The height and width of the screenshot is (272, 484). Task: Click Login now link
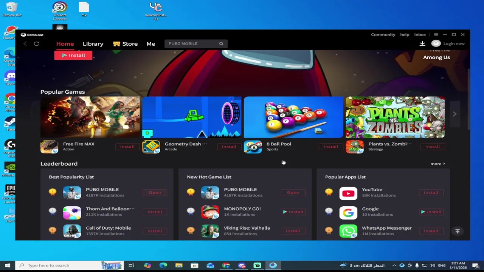454,43
